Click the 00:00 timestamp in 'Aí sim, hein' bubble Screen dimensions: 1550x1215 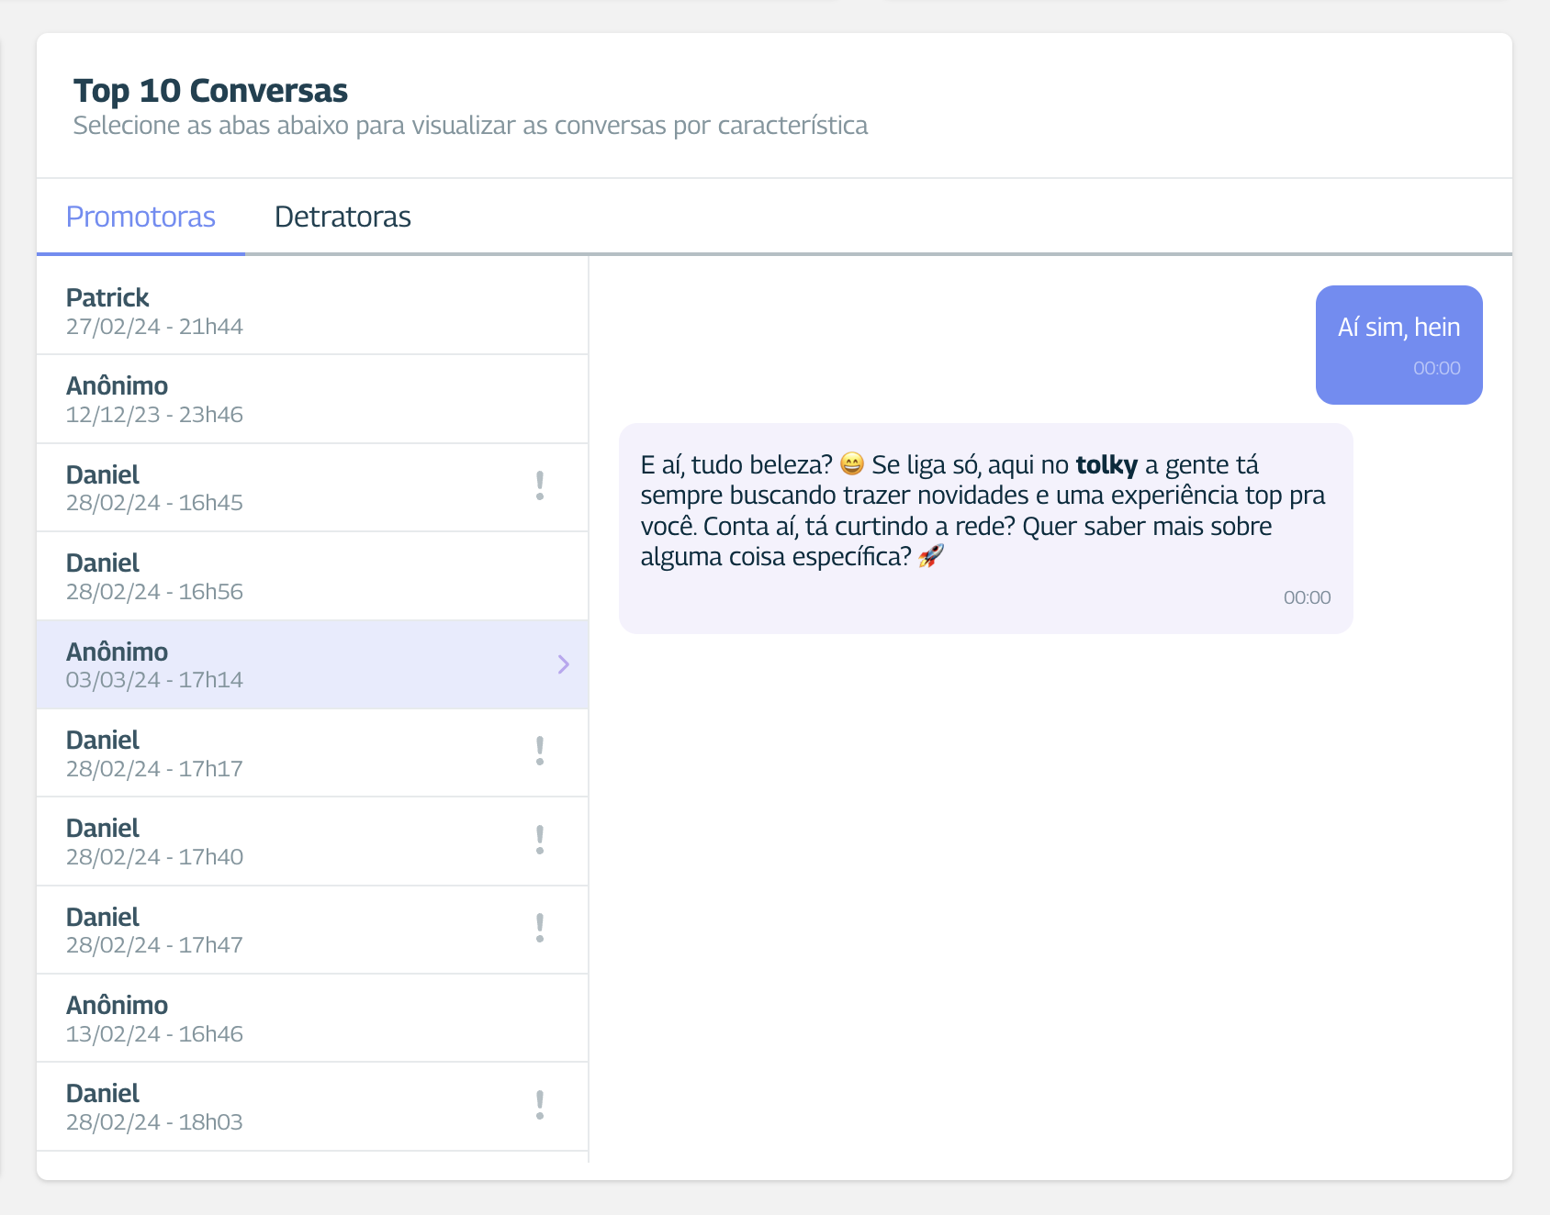pos(1436,368)
